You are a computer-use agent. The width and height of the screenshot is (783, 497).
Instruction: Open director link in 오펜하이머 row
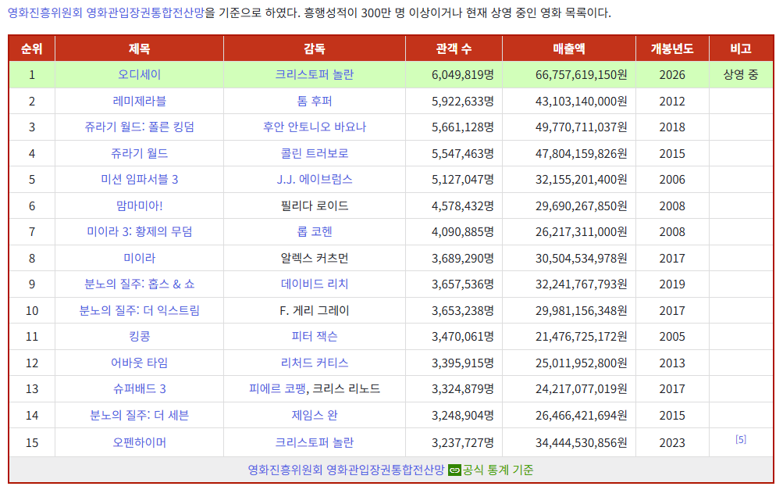(315, 443)
